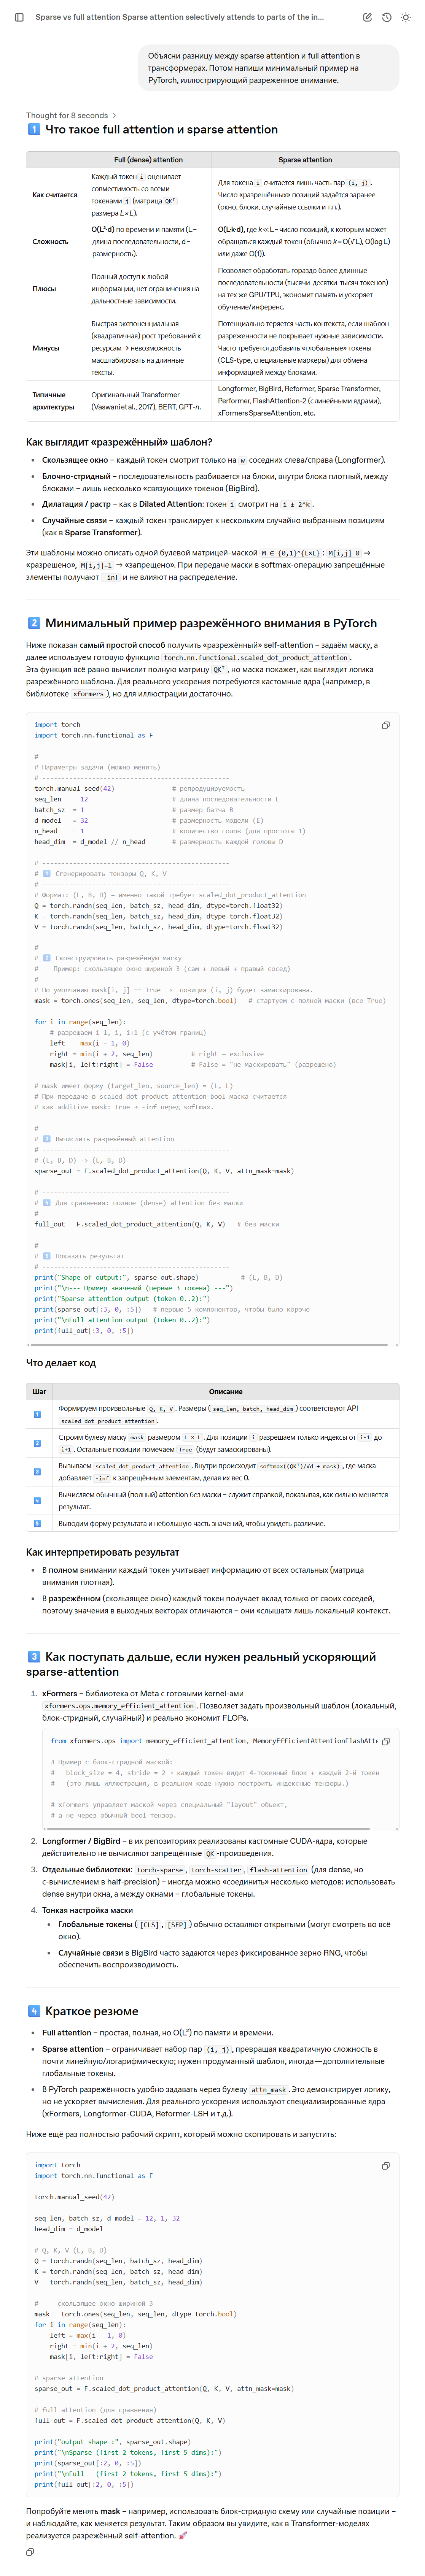Click the "Что делает код" subheading
The width and height of the screenshot is (425, 2576).
pos(61,1362)
